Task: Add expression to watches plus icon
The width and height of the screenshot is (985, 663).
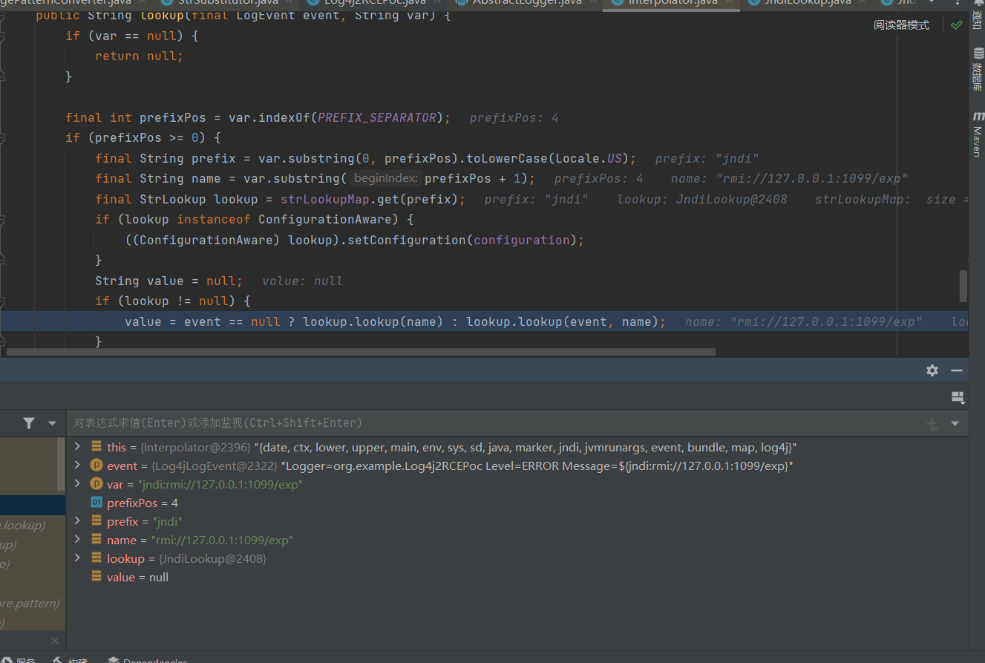Action: tap(932, 424)
